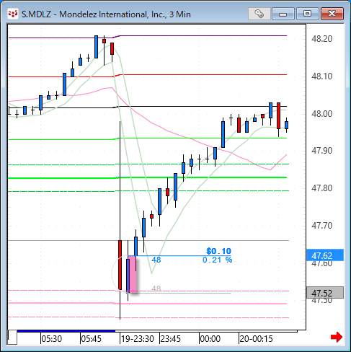This screenshot has width=351, height=352.
Task: Click the 48.20 price axis label
Action: 321,39
